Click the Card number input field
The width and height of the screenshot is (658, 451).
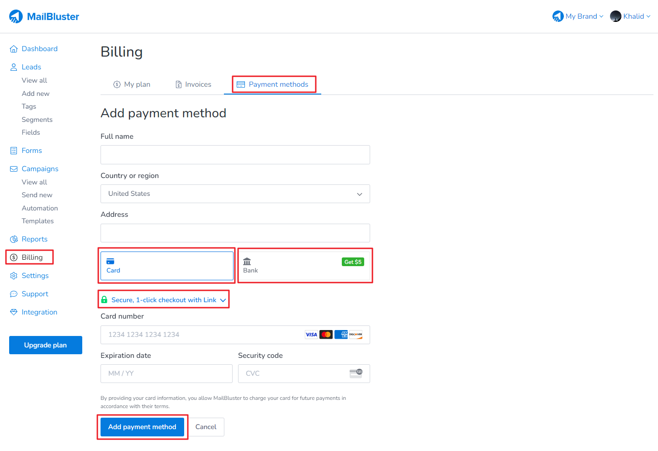[206, 335]
